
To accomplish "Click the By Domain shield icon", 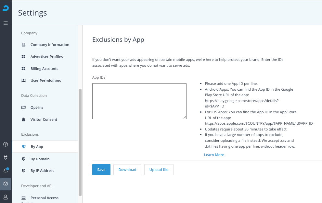I will point(24,159).
